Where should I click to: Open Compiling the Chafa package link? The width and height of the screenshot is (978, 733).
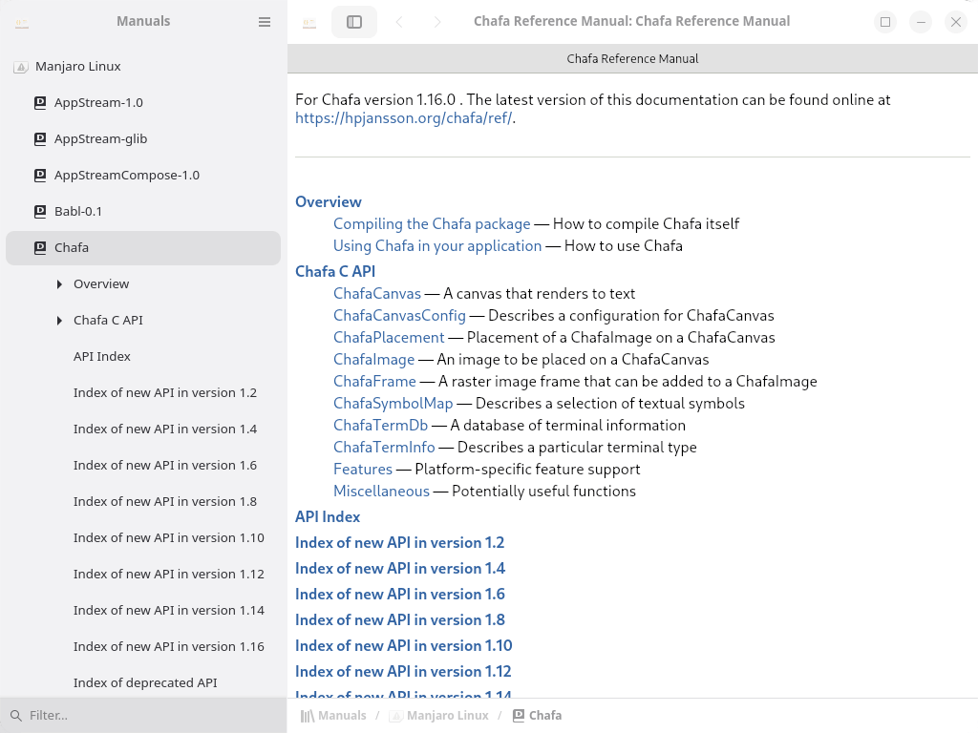click(x=432, y=223)
